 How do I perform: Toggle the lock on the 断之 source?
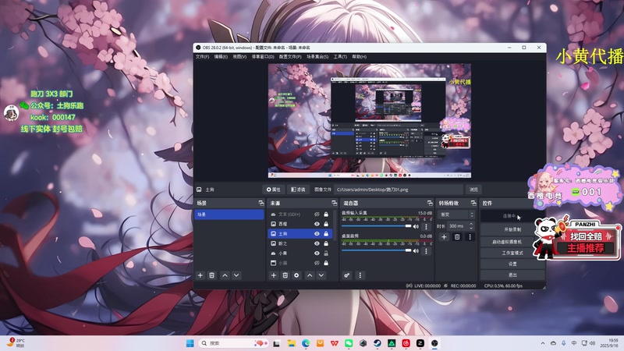326,243
